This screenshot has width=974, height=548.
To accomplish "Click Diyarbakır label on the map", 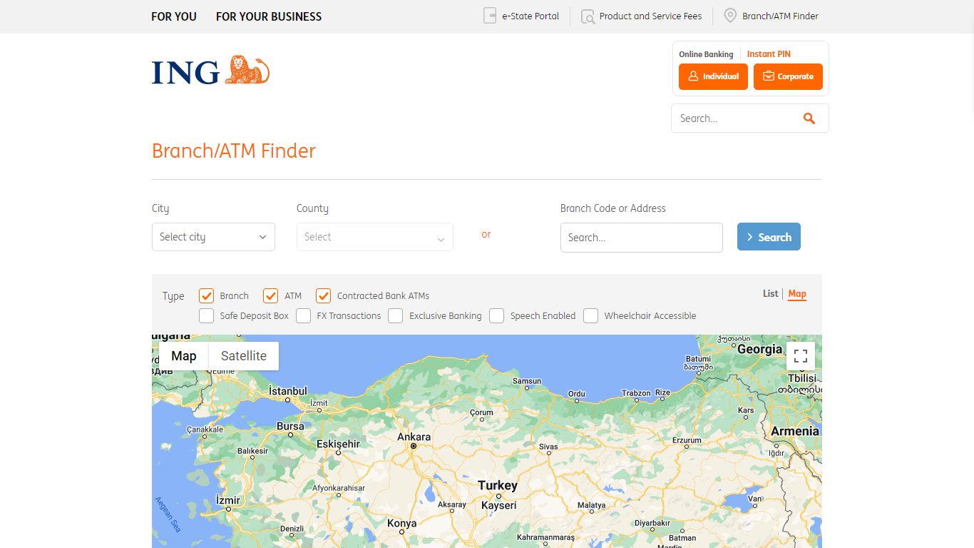I will pos(652,522).
